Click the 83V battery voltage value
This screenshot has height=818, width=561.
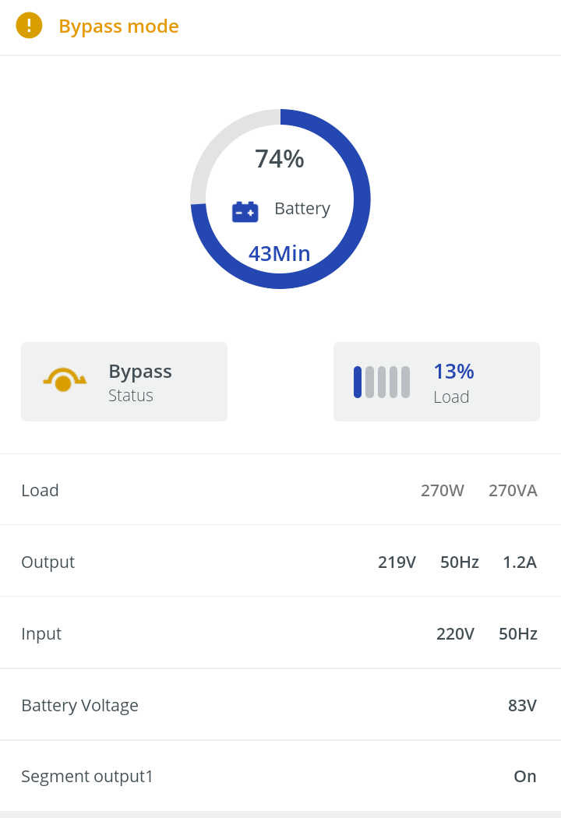click(x=522, y=705)
